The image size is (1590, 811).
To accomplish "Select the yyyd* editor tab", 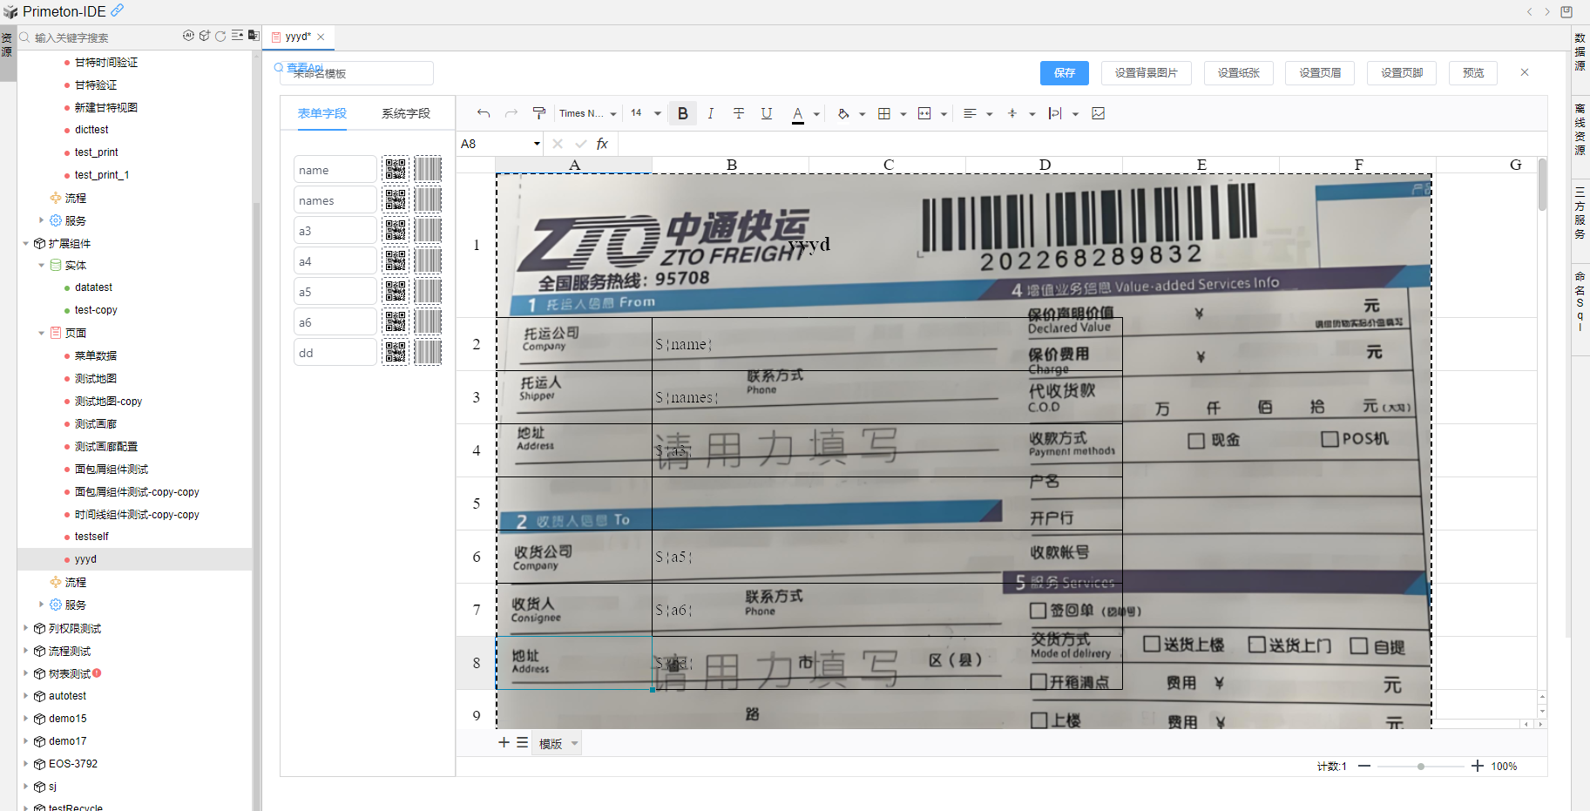I will point(297,37).
